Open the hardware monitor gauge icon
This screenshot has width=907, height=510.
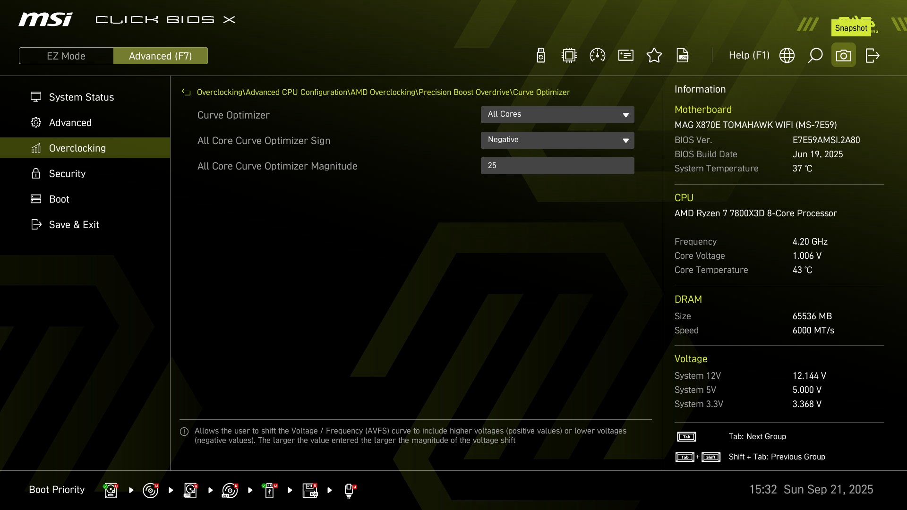click(x=598, y=56)
